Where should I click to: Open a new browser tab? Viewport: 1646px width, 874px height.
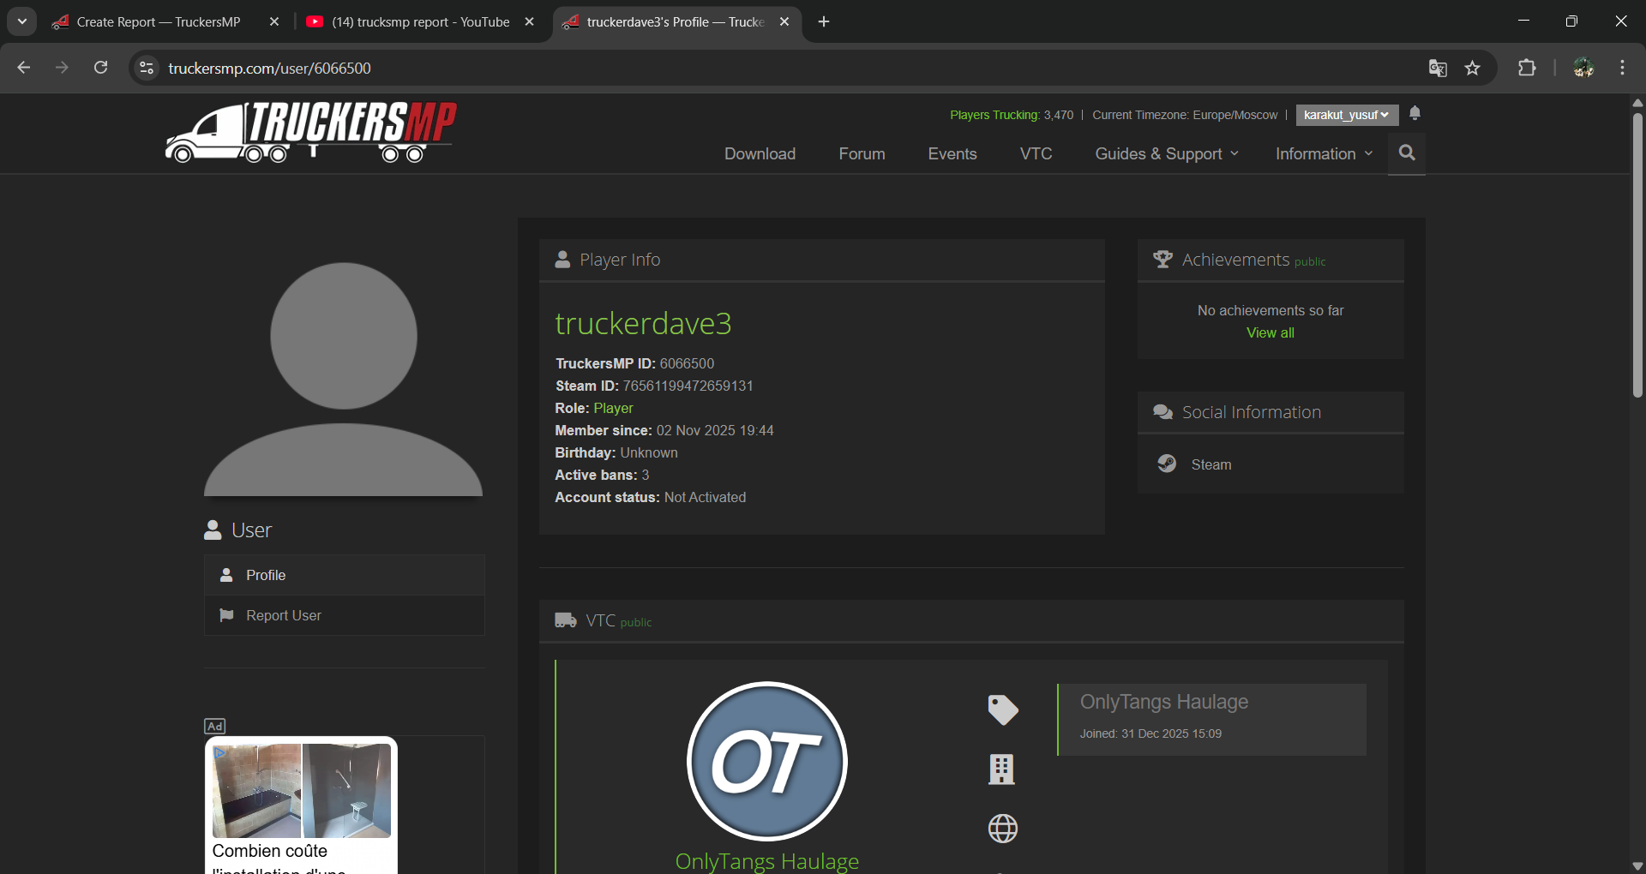coord(824,21)
